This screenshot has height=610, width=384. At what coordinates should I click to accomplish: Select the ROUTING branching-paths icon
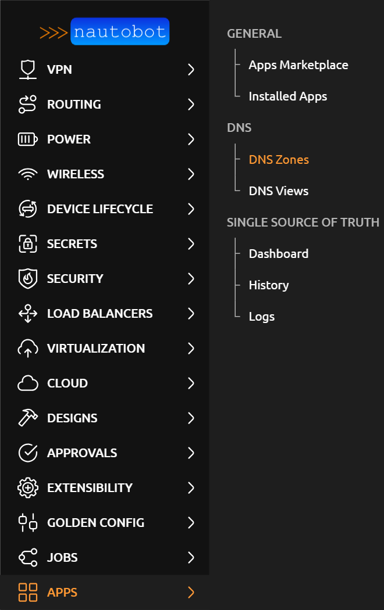tap(27, 104)
